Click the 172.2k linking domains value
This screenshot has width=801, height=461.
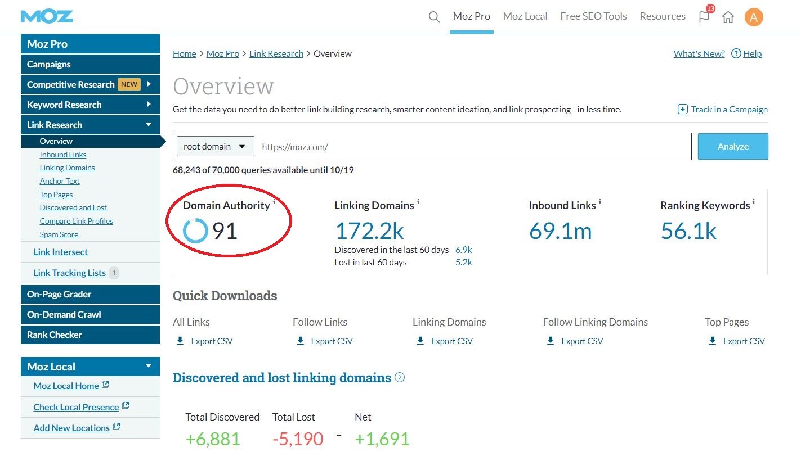(x=369, y=231)
